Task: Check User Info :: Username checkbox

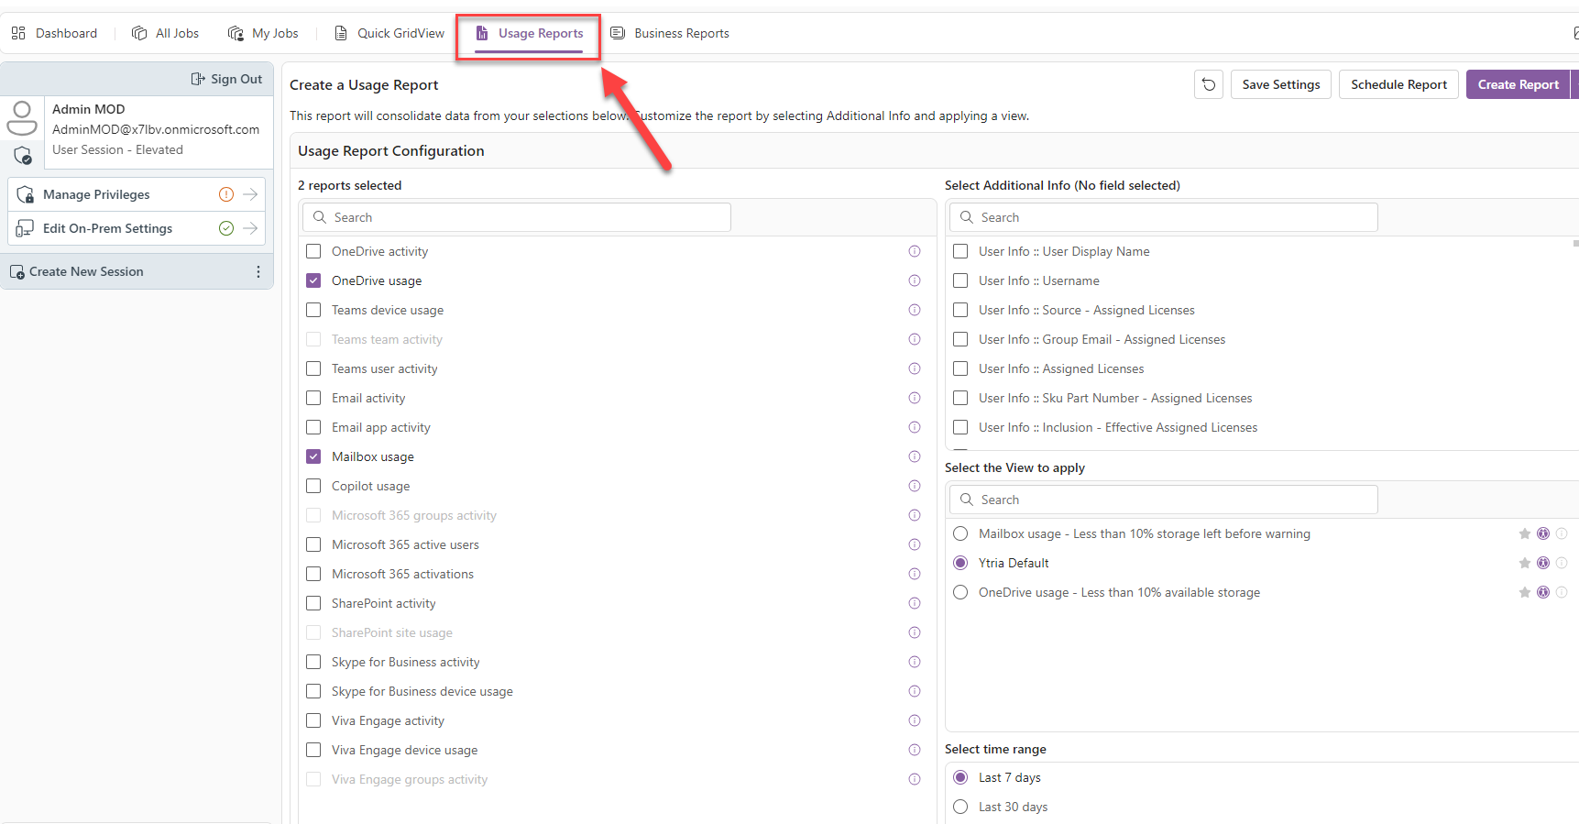Action: click(960, 280)
